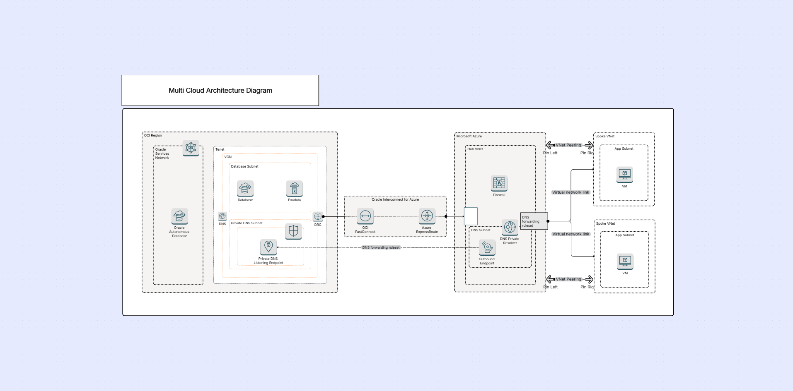Viewport: 793px width, 391px height.
Task: Select the lower App Subnet label
Action: click(x=624, y=235)
